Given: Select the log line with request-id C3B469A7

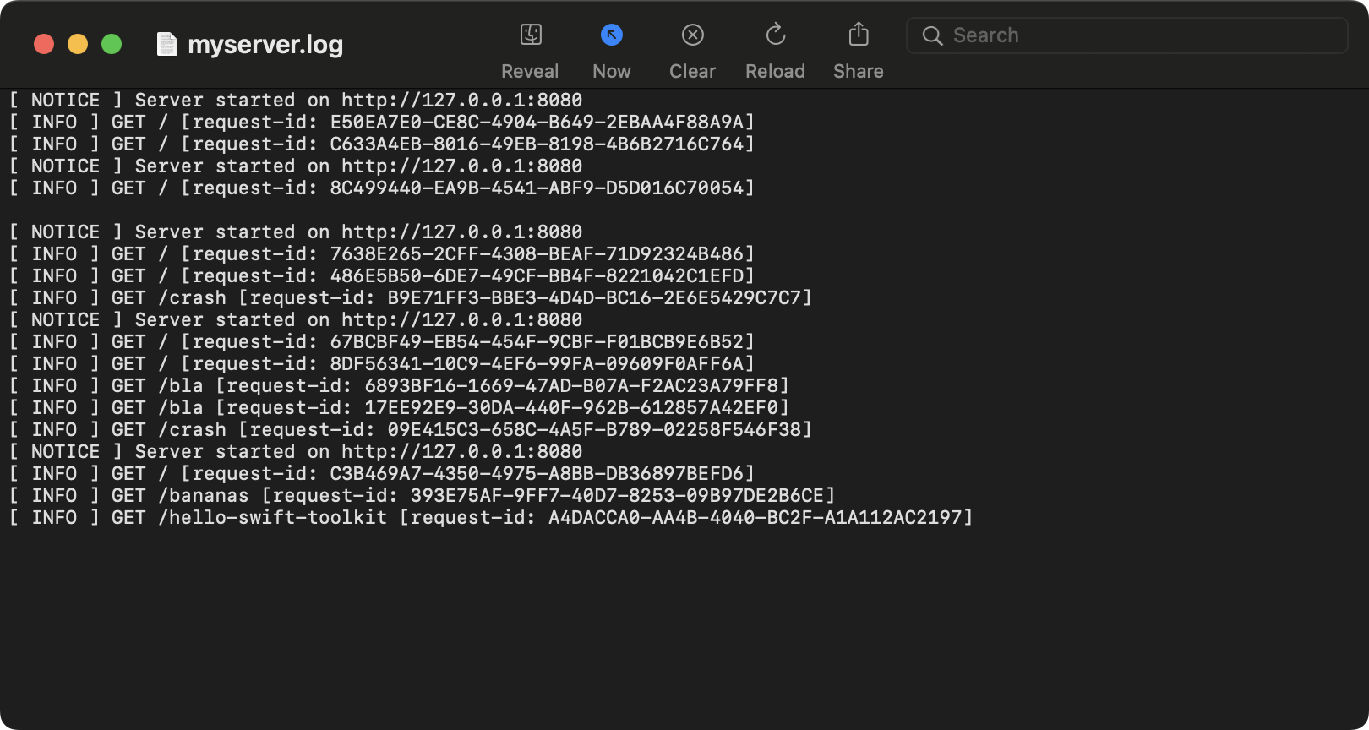Looking at the screenshot, I should point(380,474).
